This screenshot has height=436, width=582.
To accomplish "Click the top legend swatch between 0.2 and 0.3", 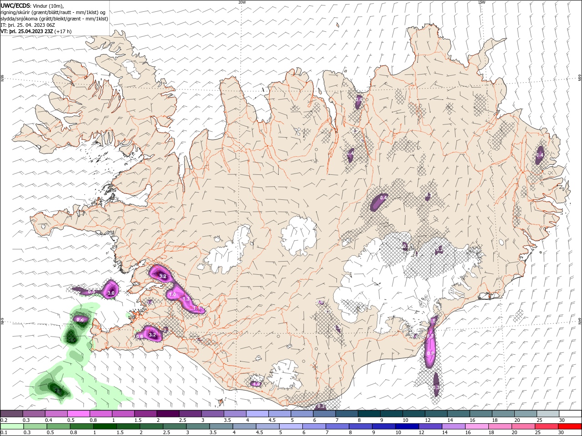I will (12, 413).
